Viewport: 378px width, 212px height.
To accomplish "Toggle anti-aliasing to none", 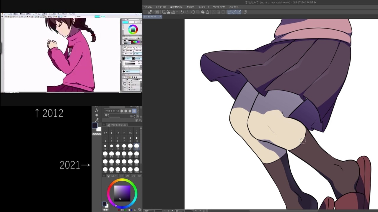I will tap(122, 111).
